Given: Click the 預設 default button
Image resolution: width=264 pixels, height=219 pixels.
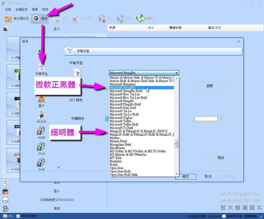Looking at the screenshot, I should (221, 158).
